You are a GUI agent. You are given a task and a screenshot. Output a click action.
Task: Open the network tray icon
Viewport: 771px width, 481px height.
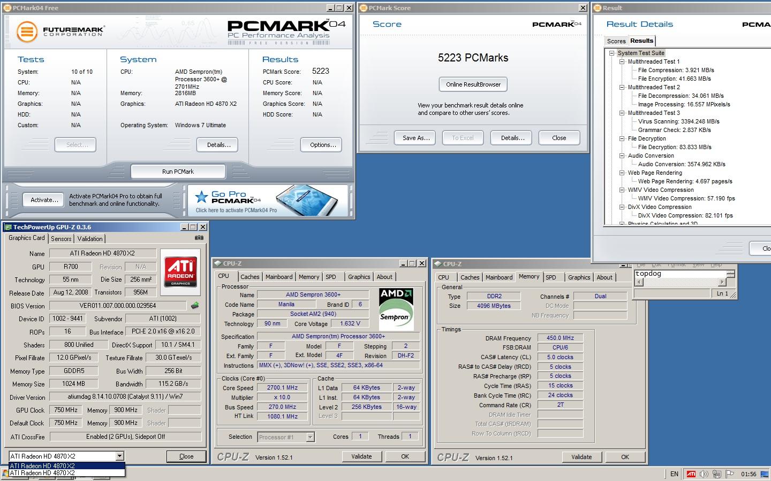[x=716, y=474]
